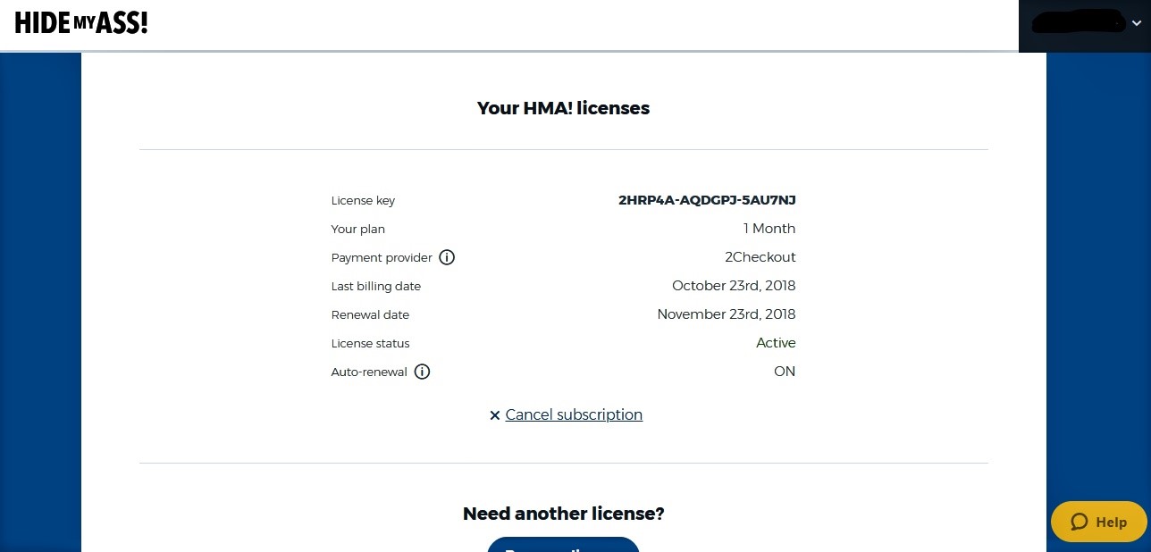The image size is (1151, 552).
Task: Expand the account menu chevron
Action: click(1136, 24)
